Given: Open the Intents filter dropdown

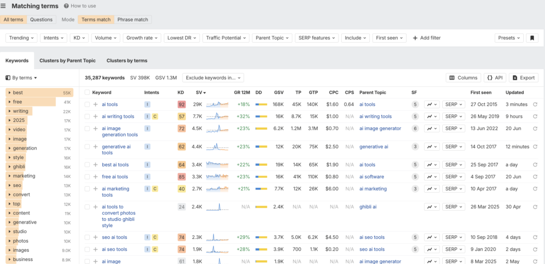Looking at the screenshot, I should coord(54,38).
